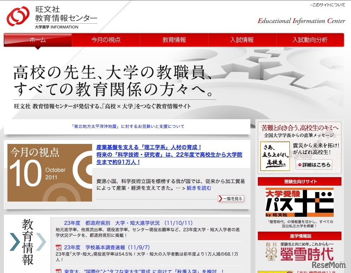Switch to the 今月の視点 tab
The width and height of the screenshot is (351, 273).
[x=106, y=40]
